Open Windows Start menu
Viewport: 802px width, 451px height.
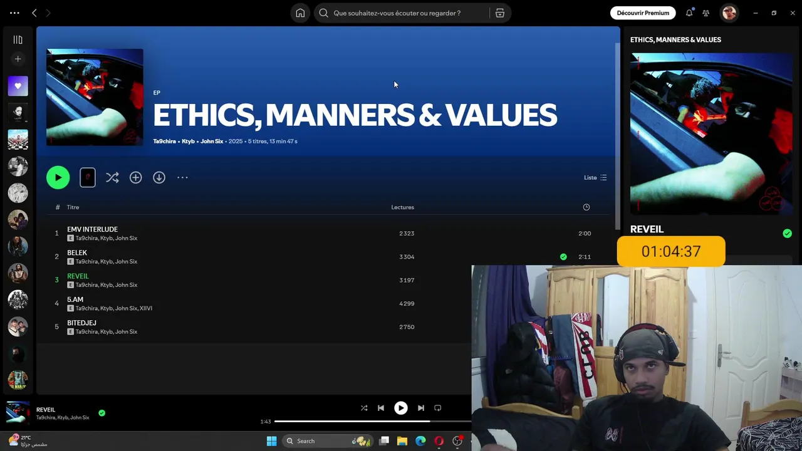pyautogui.click(x=271, y=441)
